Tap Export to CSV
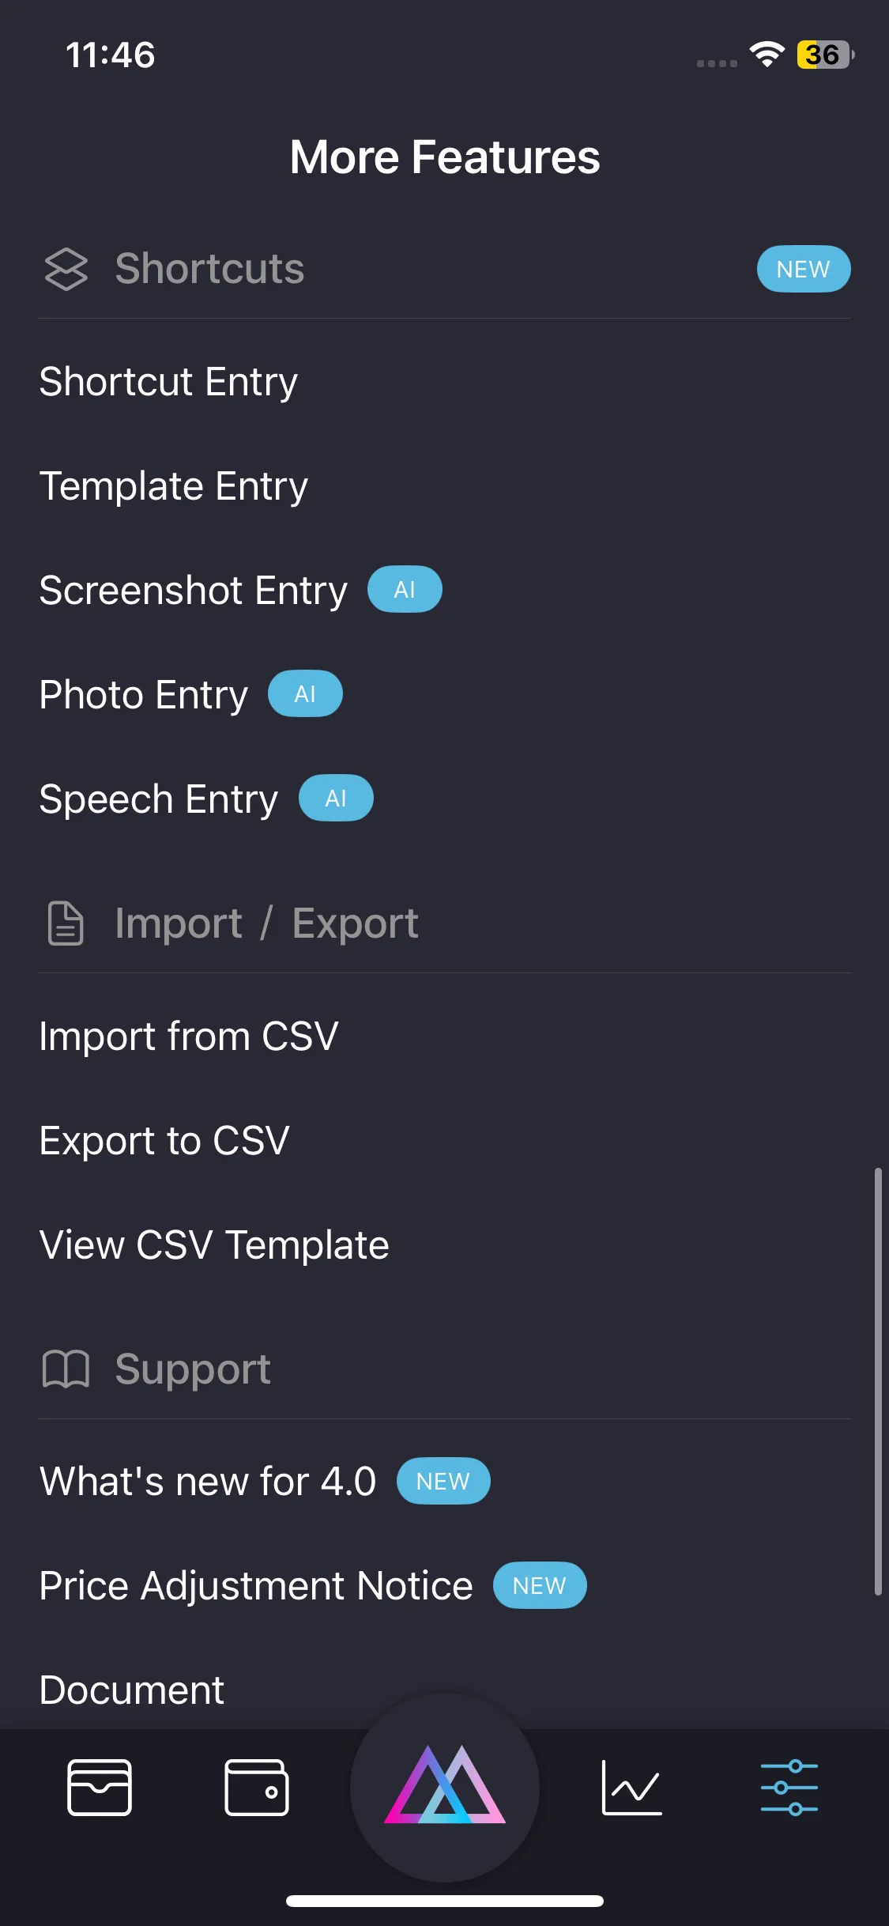This screenshot has height=1926, width=889. [164, 1141]
